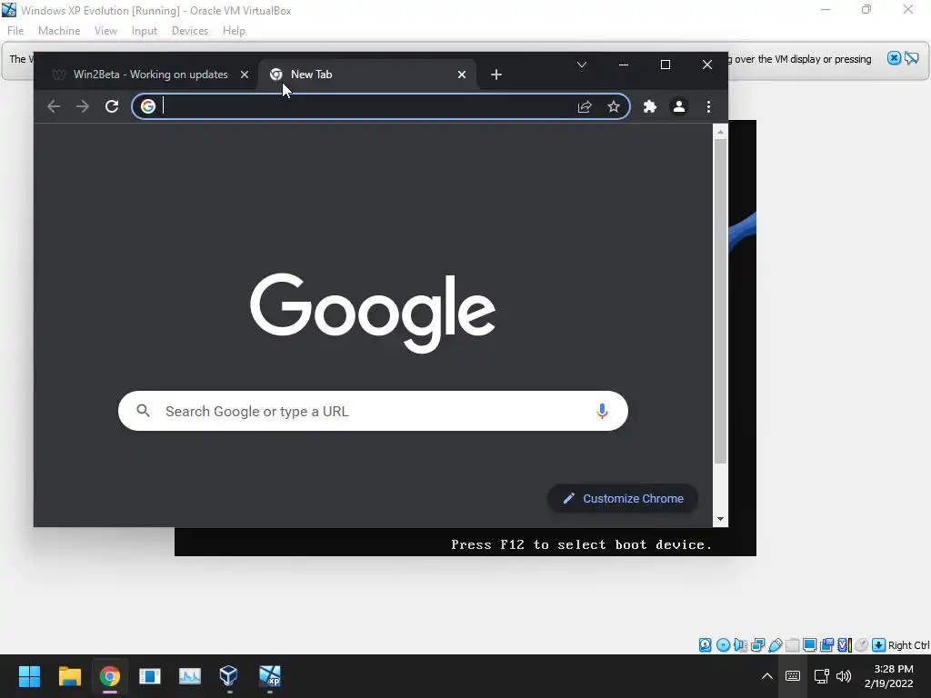Click the VirtualBox network adapters indicator

pyautogui.click(x=757, y=645)
